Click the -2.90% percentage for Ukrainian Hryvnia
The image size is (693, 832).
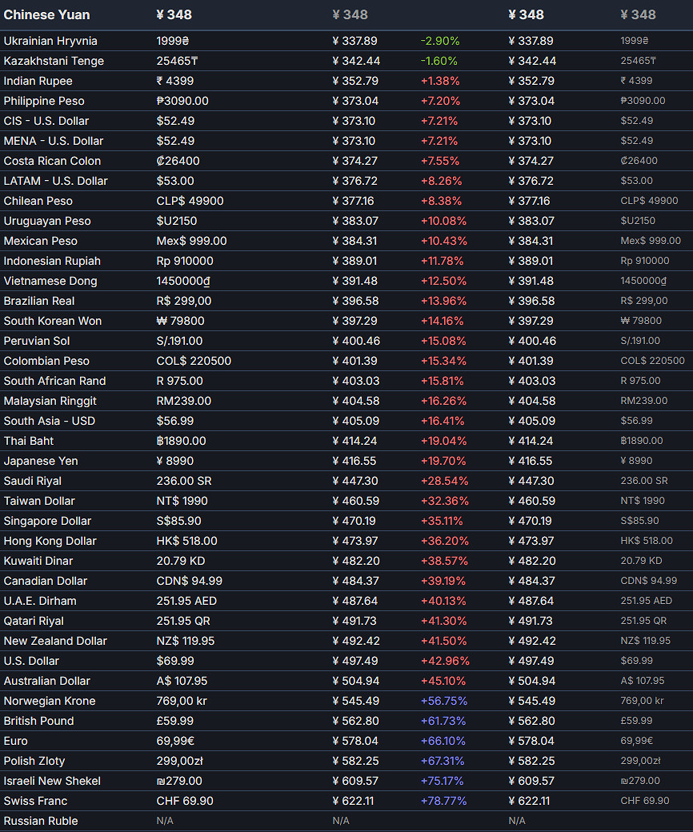tap(443, 41)
